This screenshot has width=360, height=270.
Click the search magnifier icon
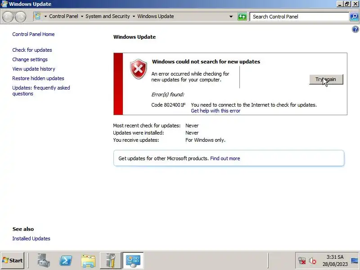354,17
